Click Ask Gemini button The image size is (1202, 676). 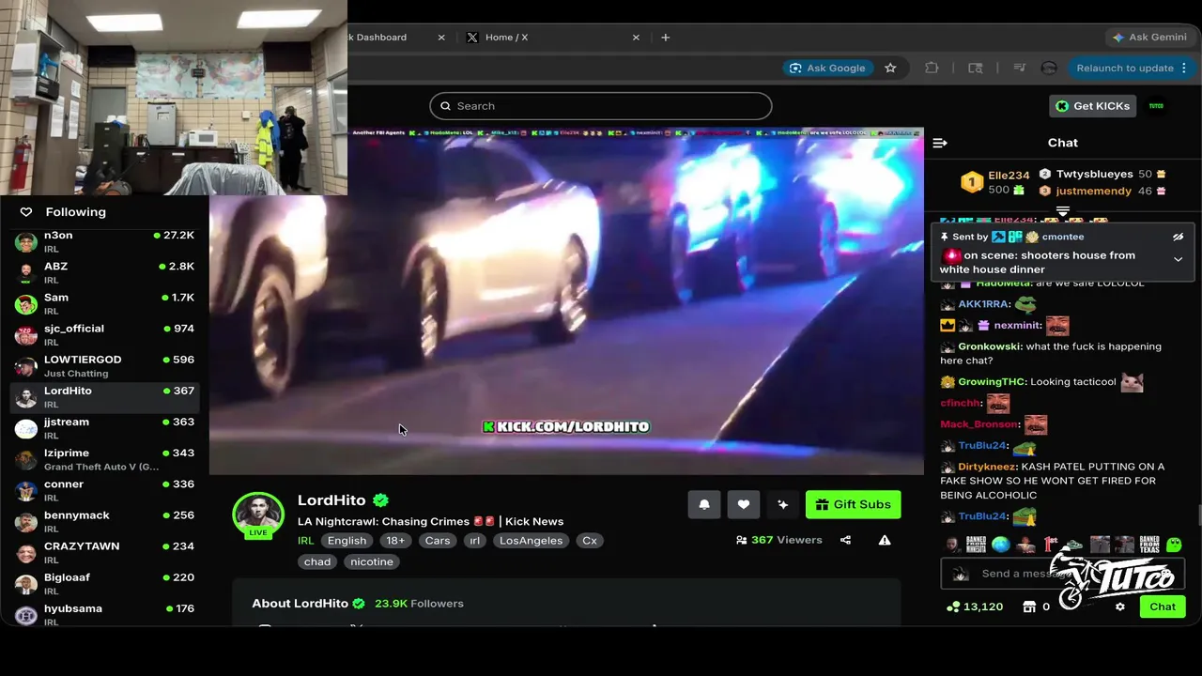click(x=1149, y=38)
